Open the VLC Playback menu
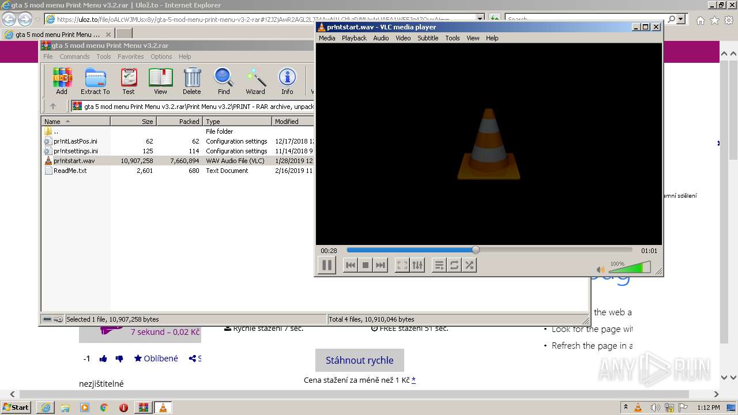 pos(354,38)
